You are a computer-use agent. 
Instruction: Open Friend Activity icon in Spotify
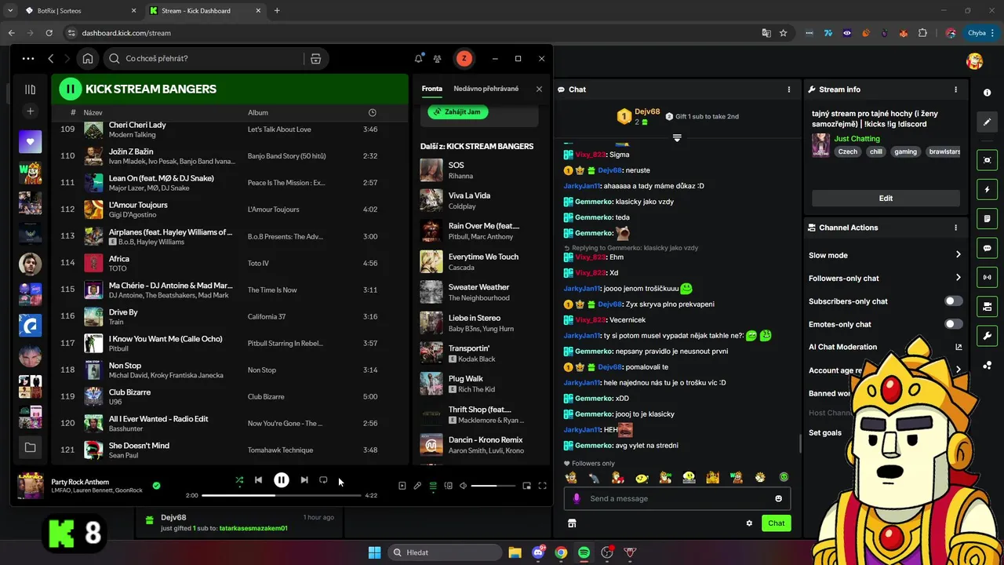point(438,58)
